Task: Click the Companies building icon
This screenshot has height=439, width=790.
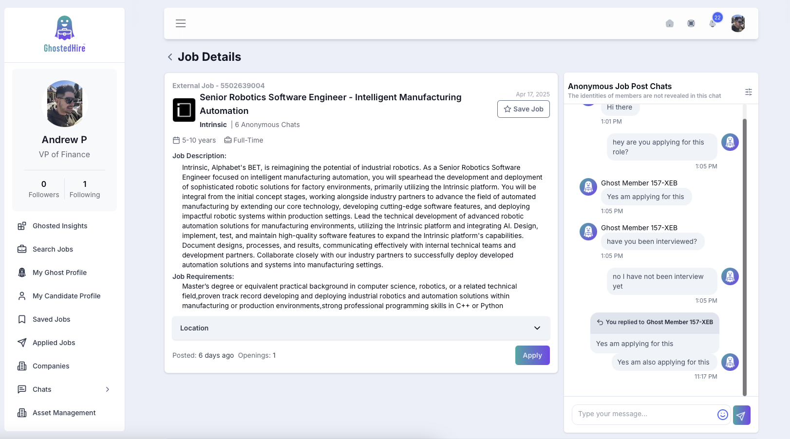Action: coord(22,366)
